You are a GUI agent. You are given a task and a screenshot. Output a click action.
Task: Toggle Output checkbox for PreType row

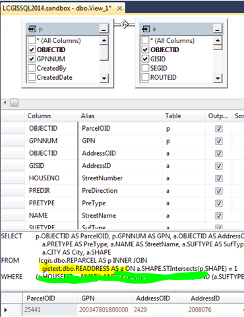pyautogui.click(x=219, y=203)
